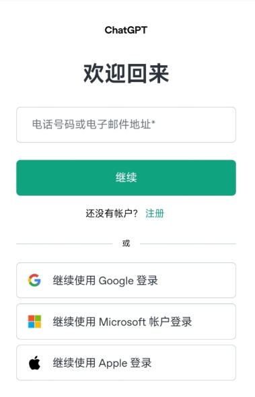Click the green 继续 button

pos(126,178)
